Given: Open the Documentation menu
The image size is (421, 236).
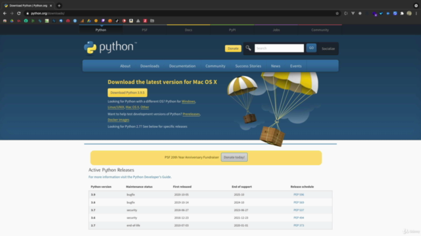Looking at the screenshot, I should (182, 66).
